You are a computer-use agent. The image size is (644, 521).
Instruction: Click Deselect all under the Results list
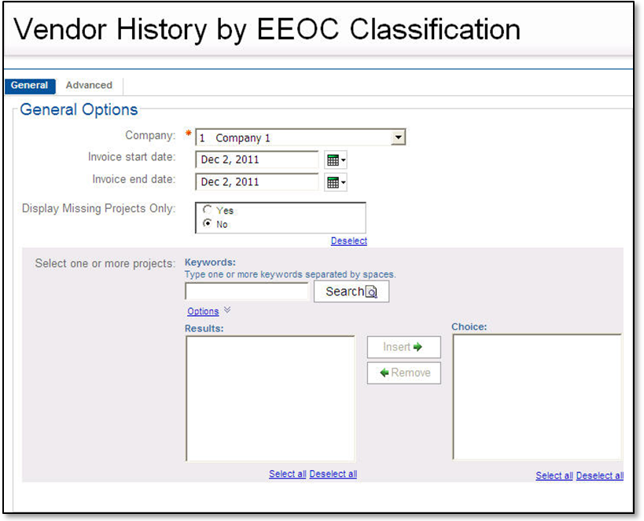333,474
